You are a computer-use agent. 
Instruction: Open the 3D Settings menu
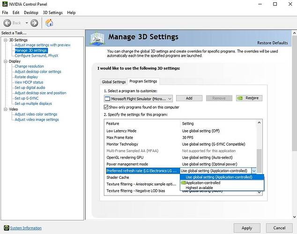pyautogui.click(x=52, y=13)
